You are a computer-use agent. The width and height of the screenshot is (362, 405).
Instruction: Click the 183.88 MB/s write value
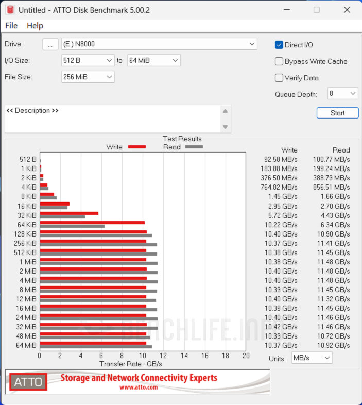click(x=279, y=168)
